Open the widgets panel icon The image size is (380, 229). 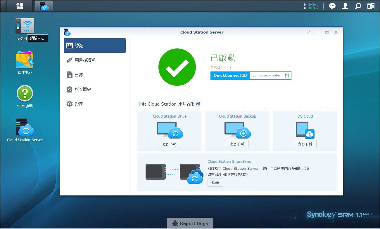371,6
